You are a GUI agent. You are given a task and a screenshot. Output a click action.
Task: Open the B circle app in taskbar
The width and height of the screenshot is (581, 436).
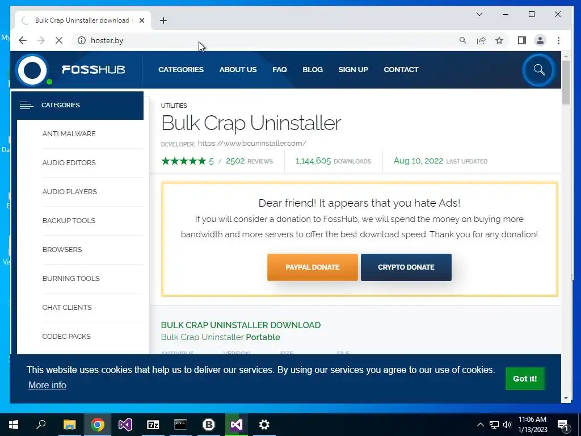point(209,425)
